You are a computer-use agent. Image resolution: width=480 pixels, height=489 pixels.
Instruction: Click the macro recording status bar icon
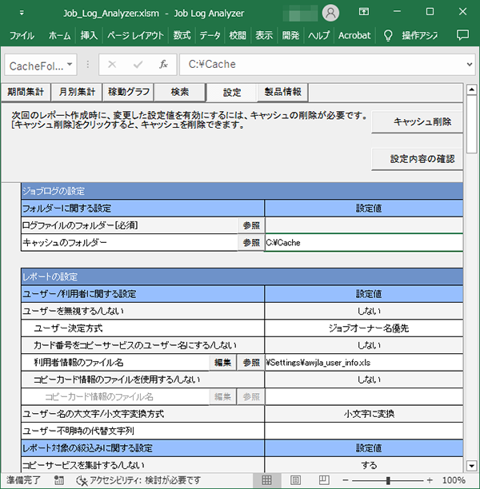click(x=58, y=480)
